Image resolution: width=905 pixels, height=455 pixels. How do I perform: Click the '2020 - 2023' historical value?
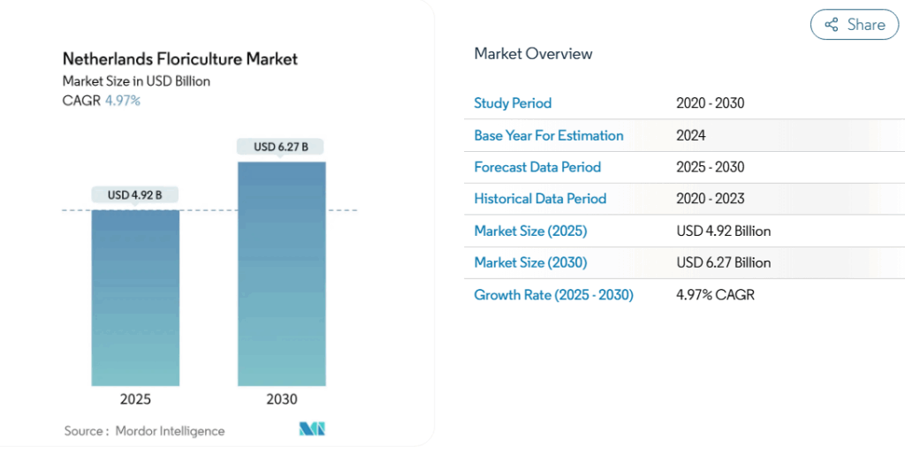pos(710,199)
